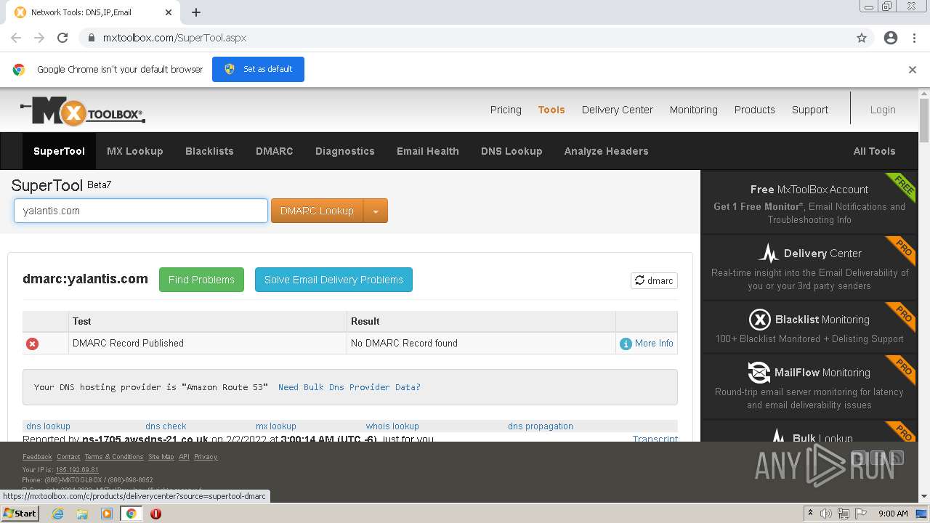Click the whois lookup link

[392, 426]
